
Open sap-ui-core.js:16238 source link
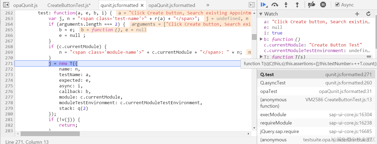point(350,123)
